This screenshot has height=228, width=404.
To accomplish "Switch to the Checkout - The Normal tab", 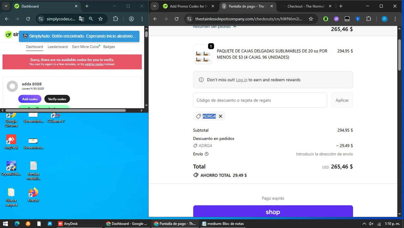I will (x=306, y=6).
